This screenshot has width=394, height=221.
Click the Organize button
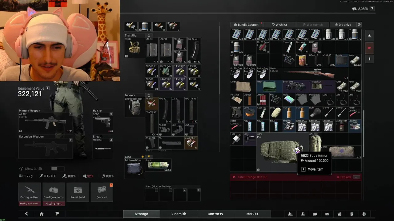click(x=343, y=25)
